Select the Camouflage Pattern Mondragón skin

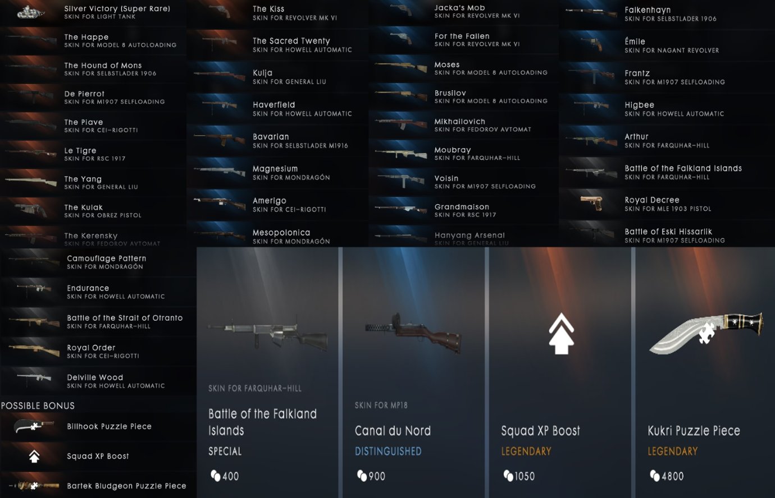98,262
